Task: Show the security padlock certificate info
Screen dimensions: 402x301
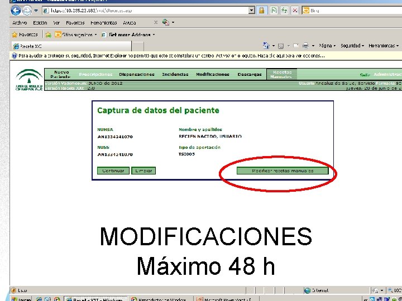Action: click(261, 11)
